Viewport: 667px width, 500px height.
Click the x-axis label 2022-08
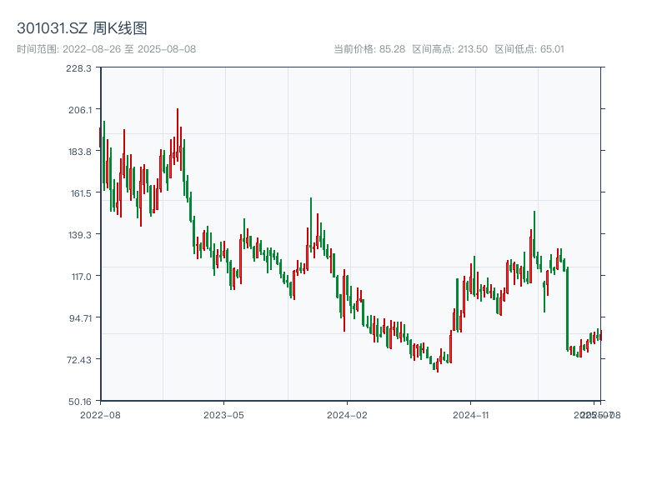point(100,415)
